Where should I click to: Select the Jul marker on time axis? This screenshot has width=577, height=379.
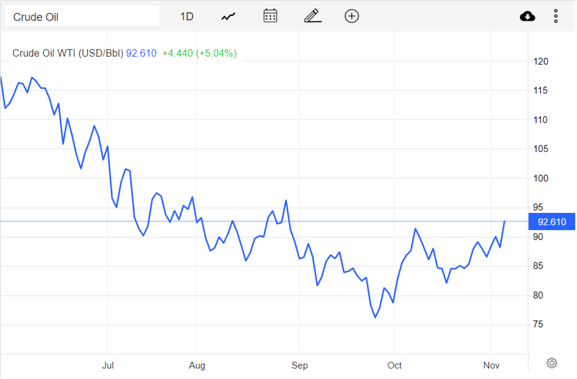pos(107,365)
